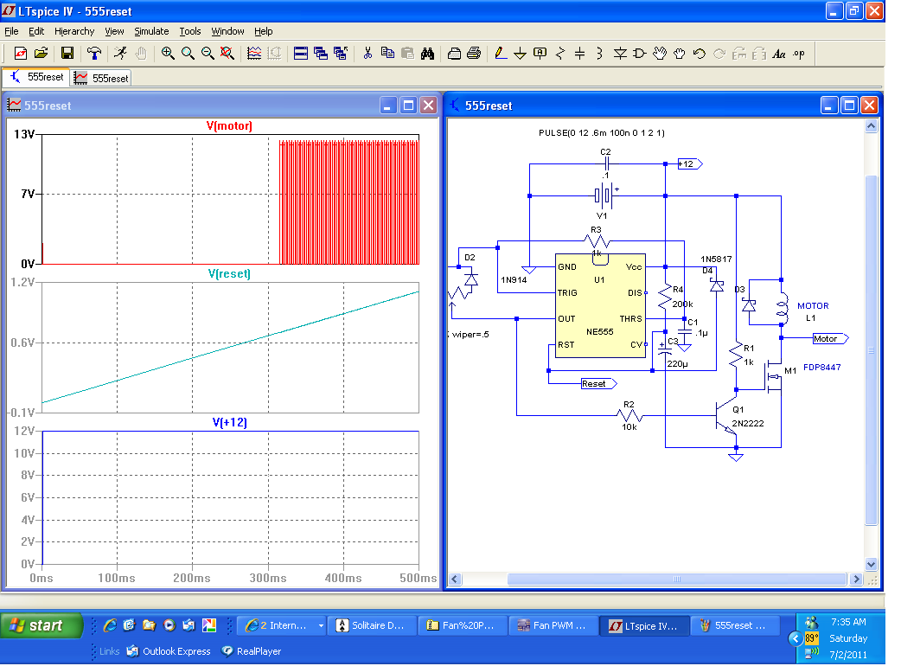Open the View menu

coord(114,31)
